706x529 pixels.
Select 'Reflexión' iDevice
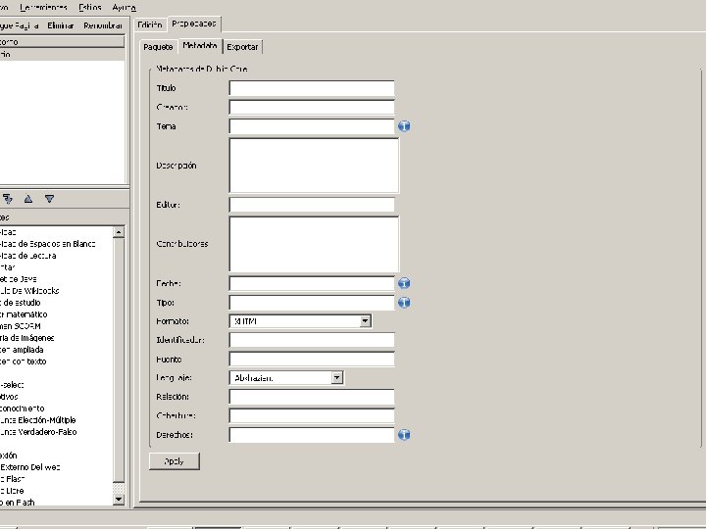tap(9, 456)
